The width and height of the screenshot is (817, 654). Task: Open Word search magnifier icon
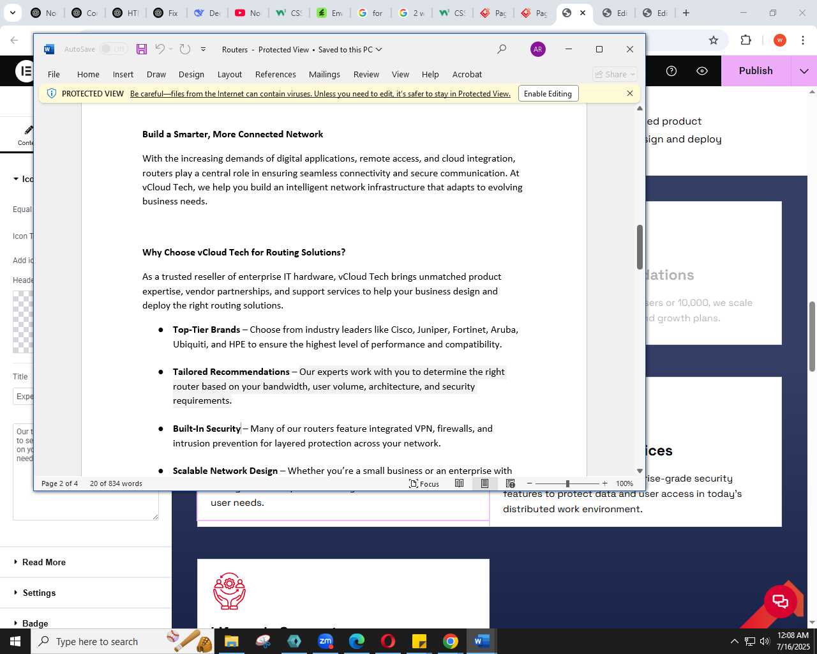[x=502, y=49]
